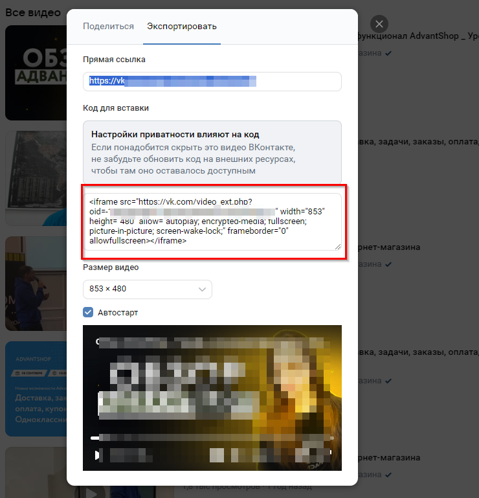Select the Экспортировать tab

181,27
